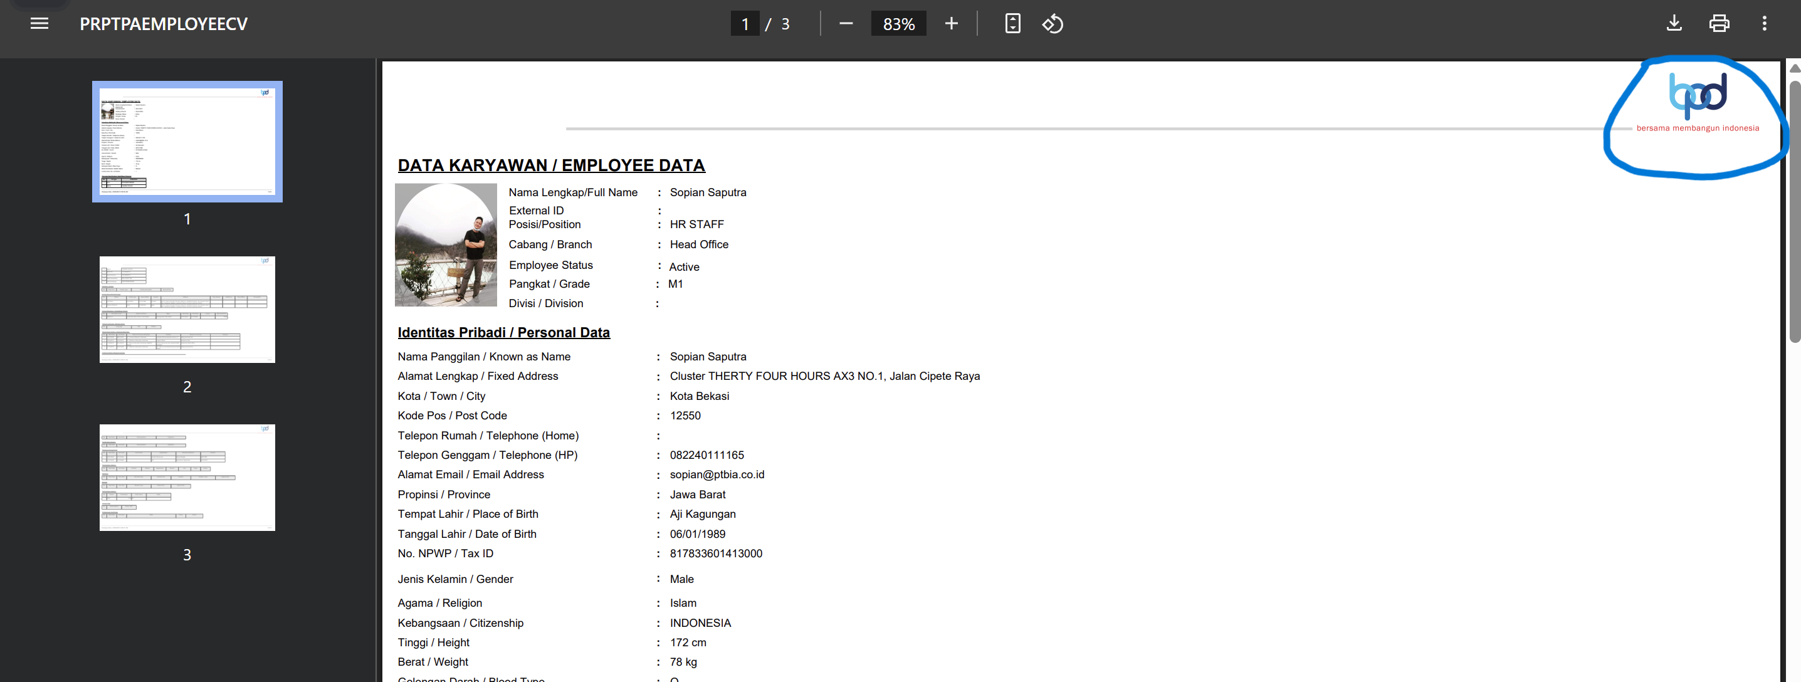
Task: Click the 172 cm height value
Action: point(688,643)
